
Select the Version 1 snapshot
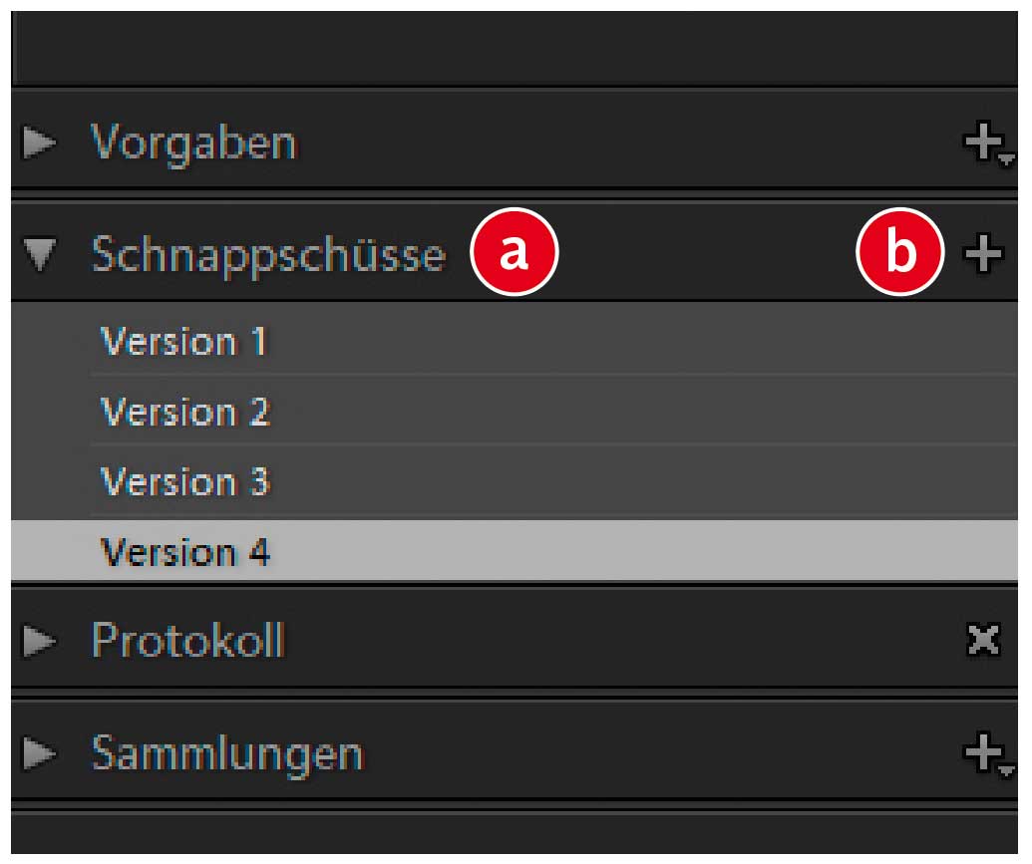(185, 343)
